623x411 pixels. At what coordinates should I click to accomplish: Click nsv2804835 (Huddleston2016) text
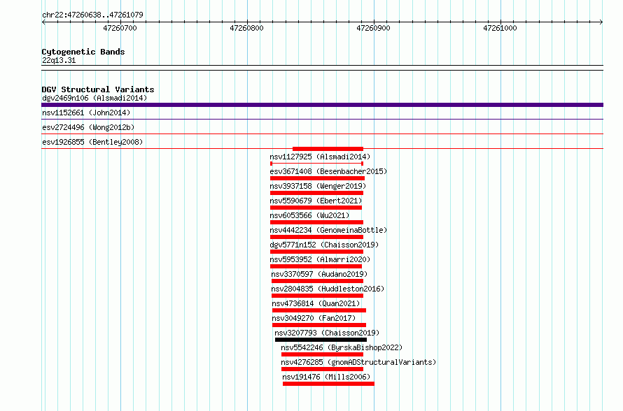coord(328,289)
